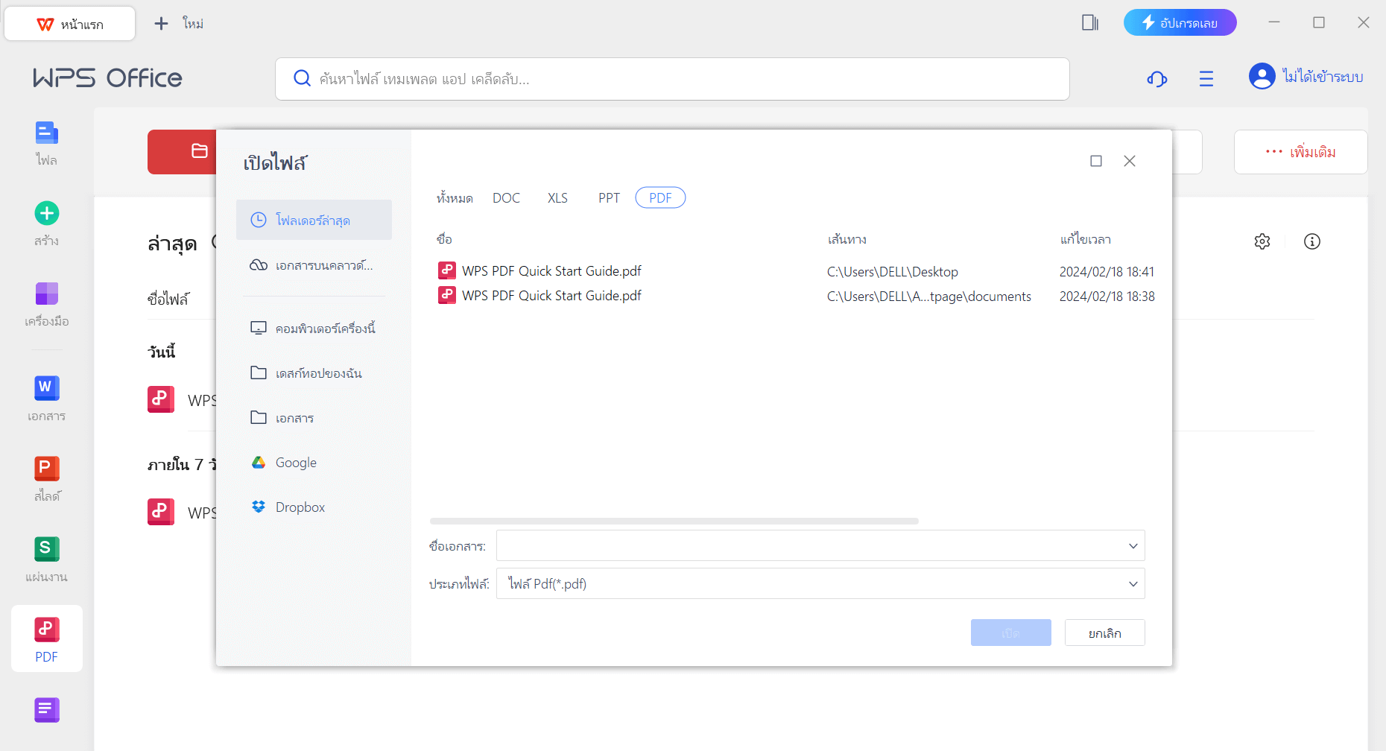
Task: Click the account avatar icon
Action: [1262, 76]
